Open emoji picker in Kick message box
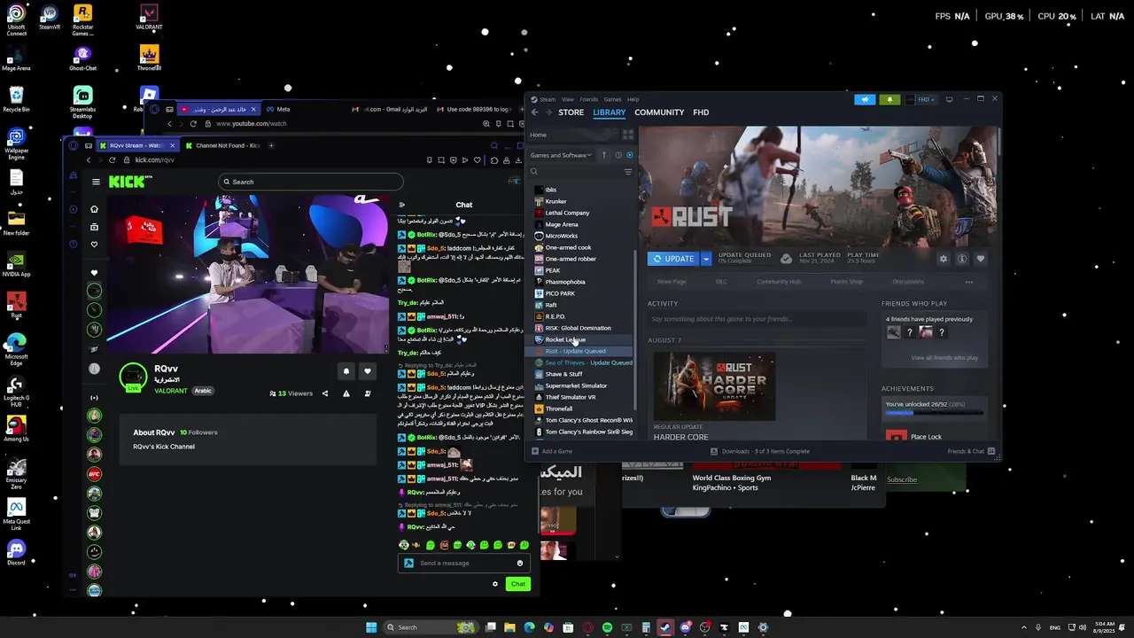Screen dimensions: 1134x638 (x=520, y=563)
